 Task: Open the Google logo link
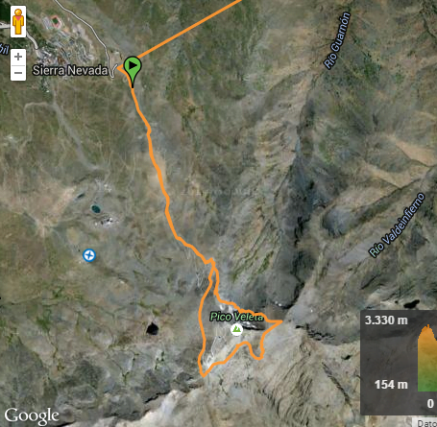[32, 416]
